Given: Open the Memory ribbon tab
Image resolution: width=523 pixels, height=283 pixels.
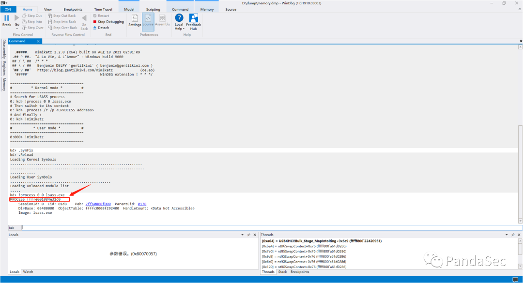Looking at the screenshot, I should tap(207, 9).
